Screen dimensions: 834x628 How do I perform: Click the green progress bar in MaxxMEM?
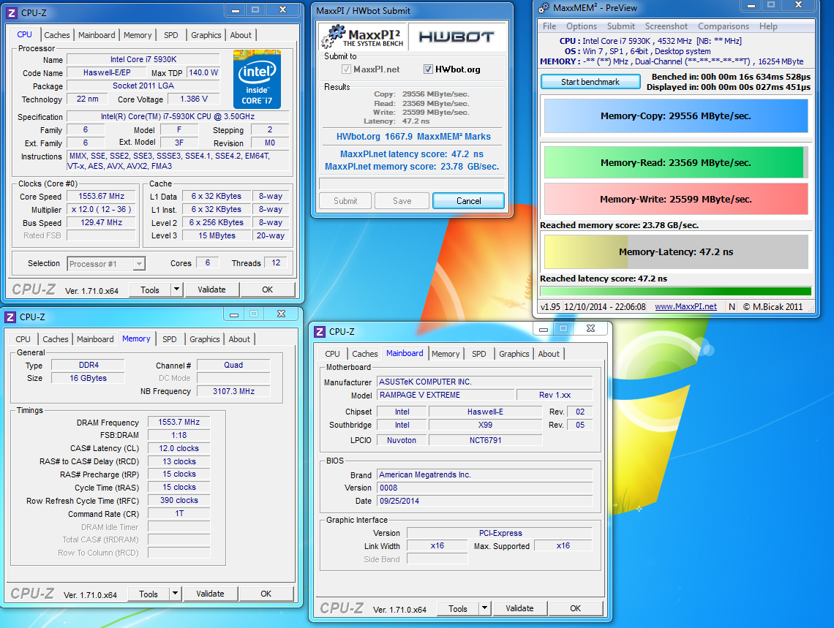click(x=676, y=291)
